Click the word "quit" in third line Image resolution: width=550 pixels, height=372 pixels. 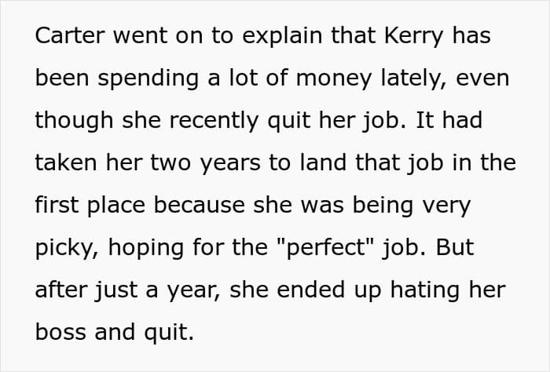(x=289, y=121)
